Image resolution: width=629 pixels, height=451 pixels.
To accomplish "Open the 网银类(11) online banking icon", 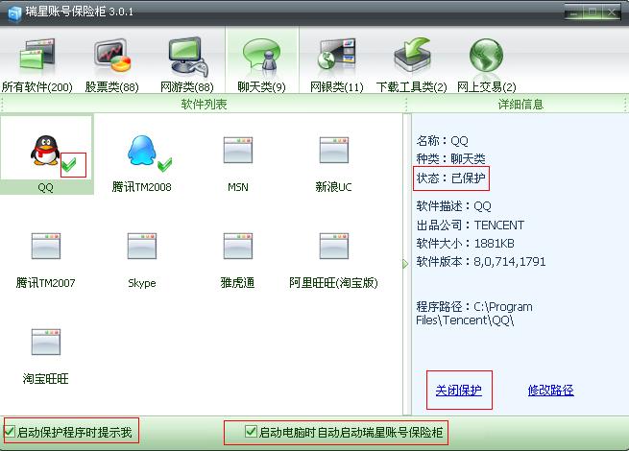I will [336, 55].
